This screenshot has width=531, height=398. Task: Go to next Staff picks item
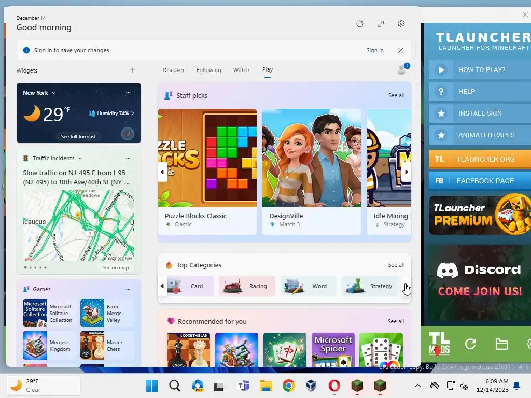pos(407,172)
